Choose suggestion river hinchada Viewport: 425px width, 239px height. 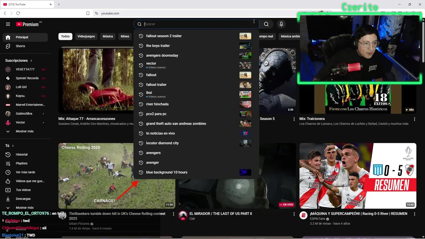(196, 104)
